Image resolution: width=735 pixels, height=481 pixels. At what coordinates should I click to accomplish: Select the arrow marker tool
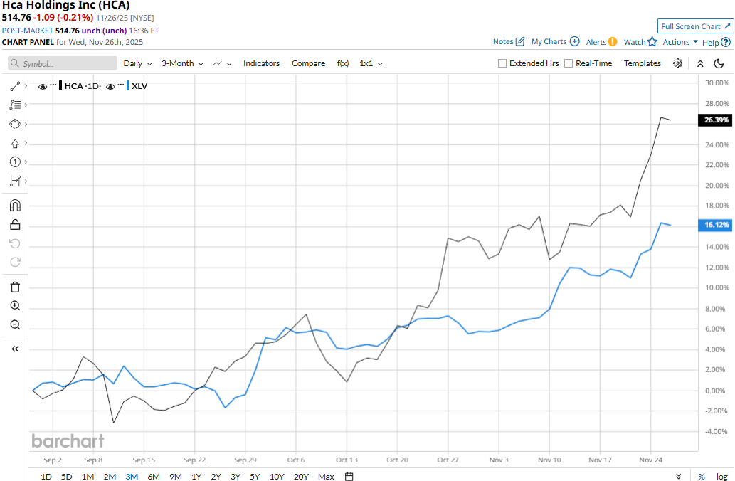click(15, 144)
